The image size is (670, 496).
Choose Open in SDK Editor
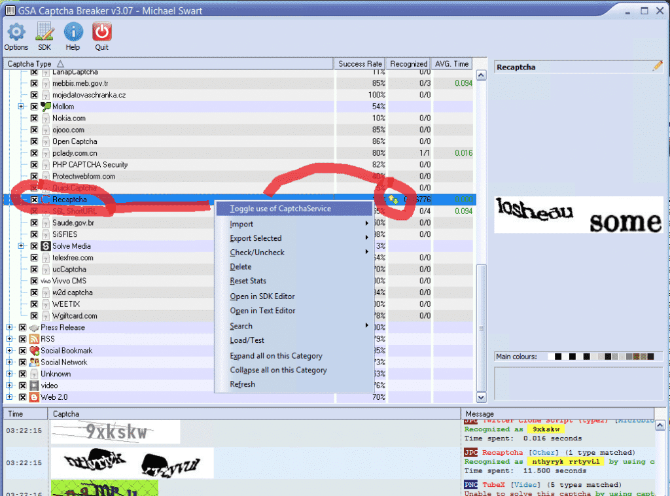pos(294,296)
